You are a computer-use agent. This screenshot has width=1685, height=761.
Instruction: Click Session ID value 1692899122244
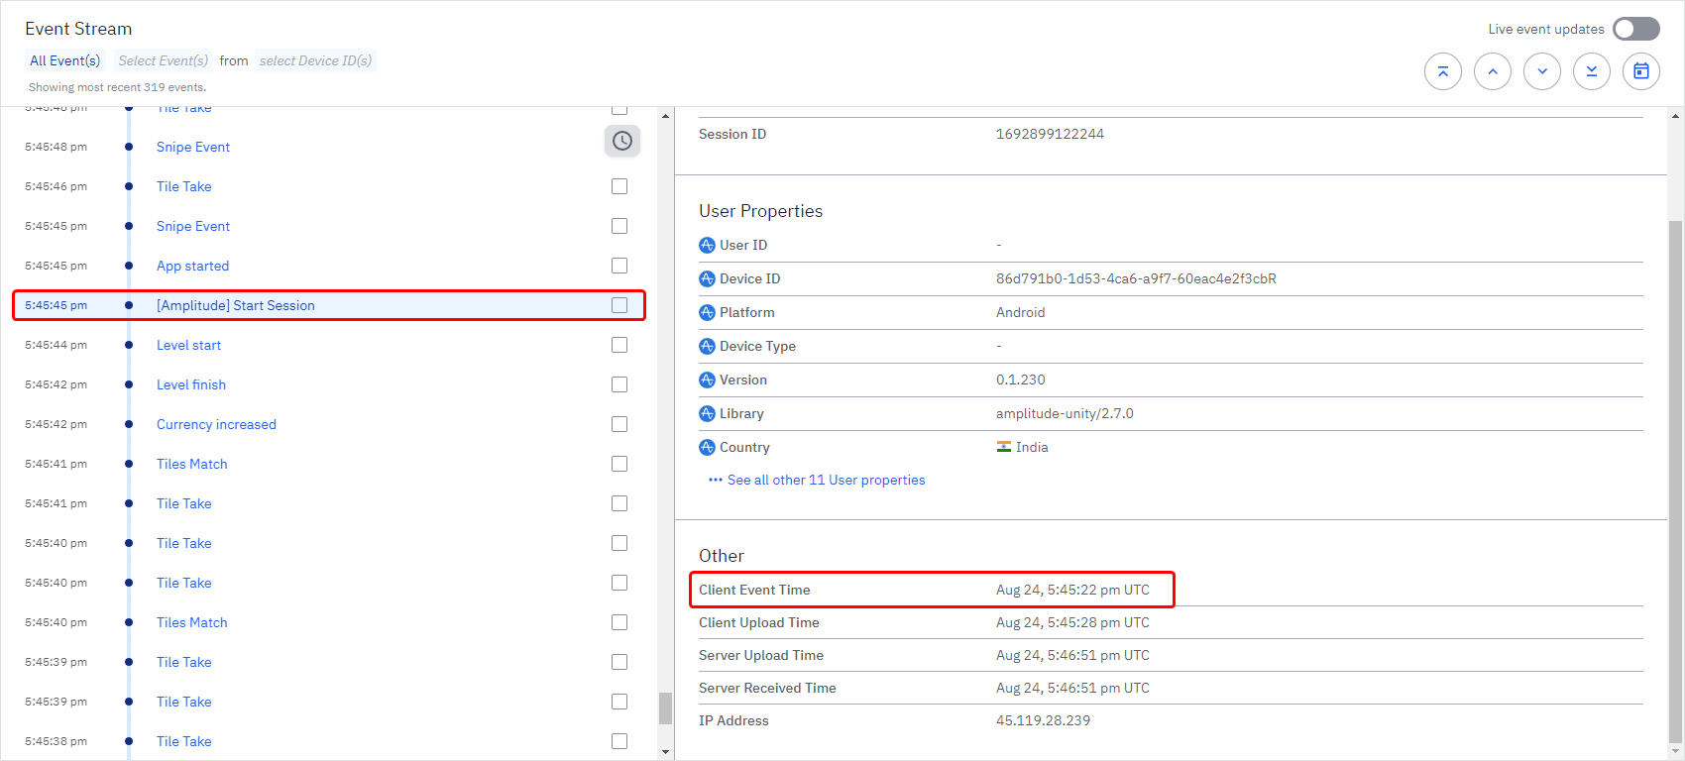[1050, 134]
